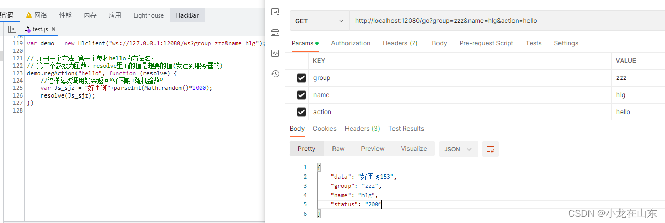Open the response Cookies tab

(x=325, y=129)
